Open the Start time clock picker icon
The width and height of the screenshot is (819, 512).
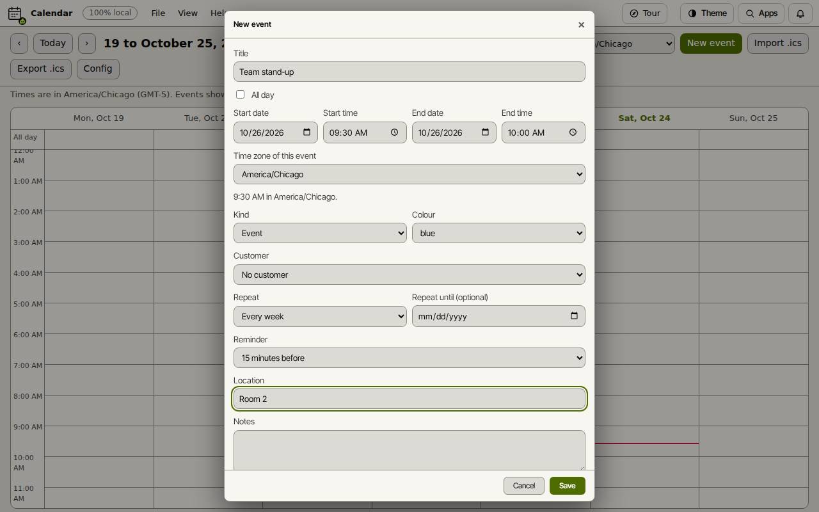[395, 132]
